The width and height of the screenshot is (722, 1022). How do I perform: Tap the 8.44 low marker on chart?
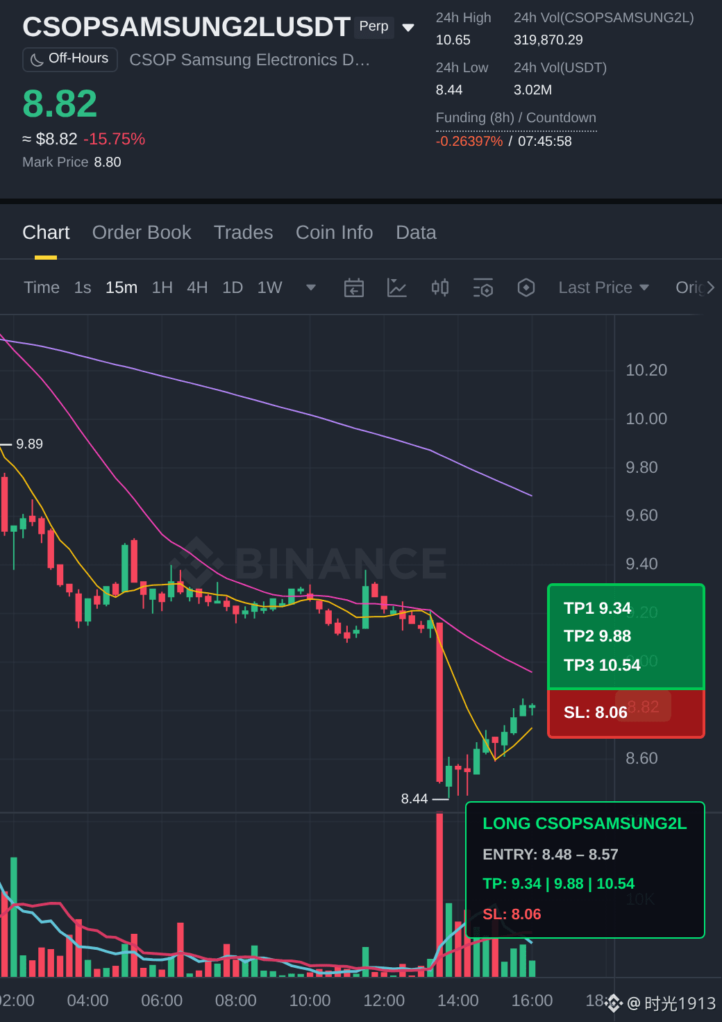(x=414, y=798)
